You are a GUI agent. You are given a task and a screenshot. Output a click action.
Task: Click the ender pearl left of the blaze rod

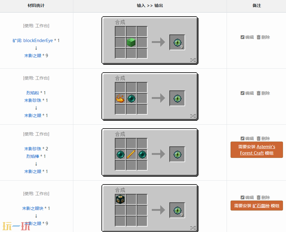(120, 155)
